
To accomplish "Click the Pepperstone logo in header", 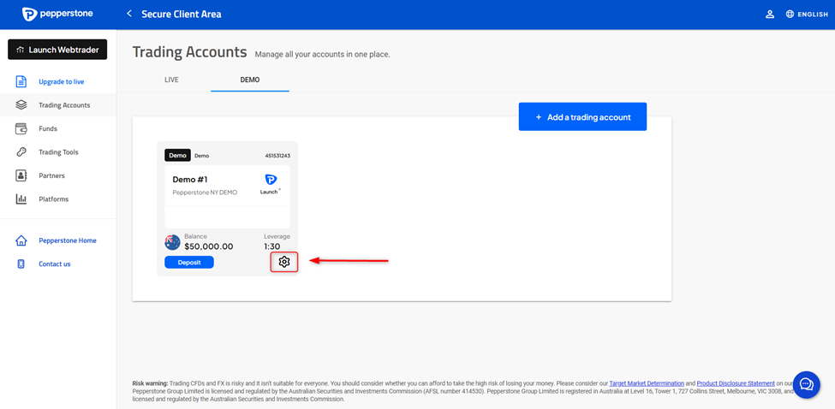I will coord(58,15).
